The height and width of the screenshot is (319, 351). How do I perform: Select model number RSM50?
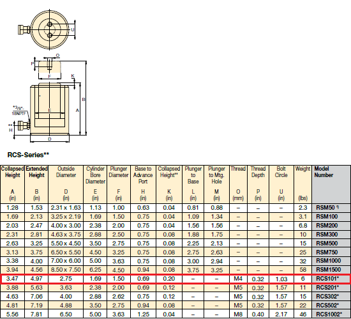tap(327, 208)
